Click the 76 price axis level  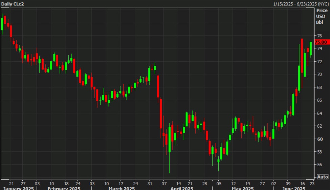point(319,36)
